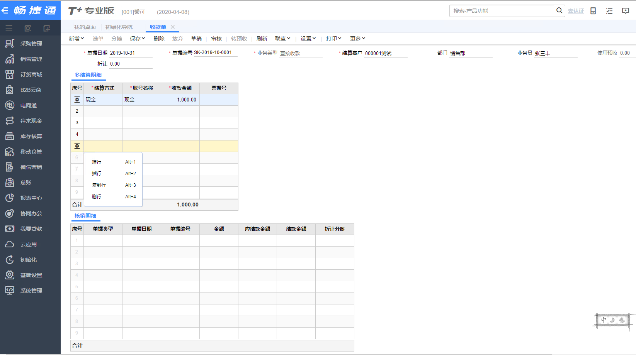
Task: Select the 结算方式 cell 现金 in row 1
Action: coord(103,100)
